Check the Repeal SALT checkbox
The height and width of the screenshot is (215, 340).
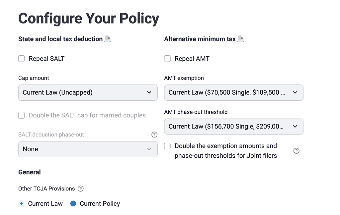[x=22, y=59]
